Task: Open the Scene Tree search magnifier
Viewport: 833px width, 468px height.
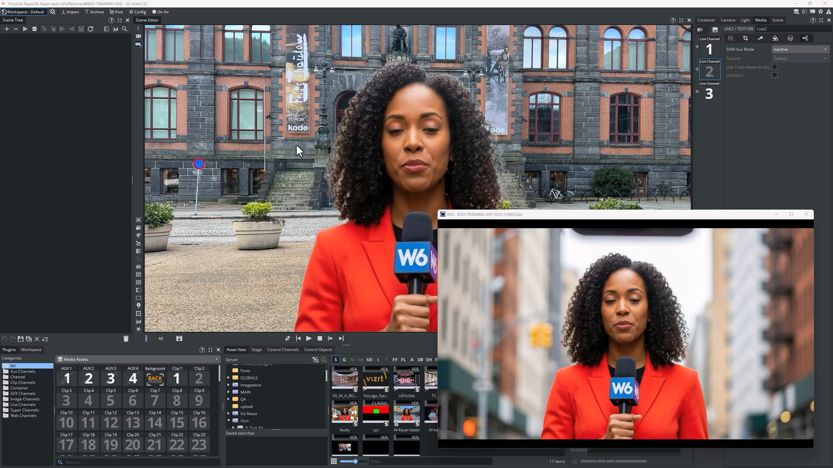Action: tap(124, 29)
